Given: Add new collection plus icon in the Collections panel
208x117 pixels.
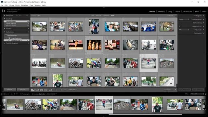Looking at the screenshot, I should pos(28,32).
